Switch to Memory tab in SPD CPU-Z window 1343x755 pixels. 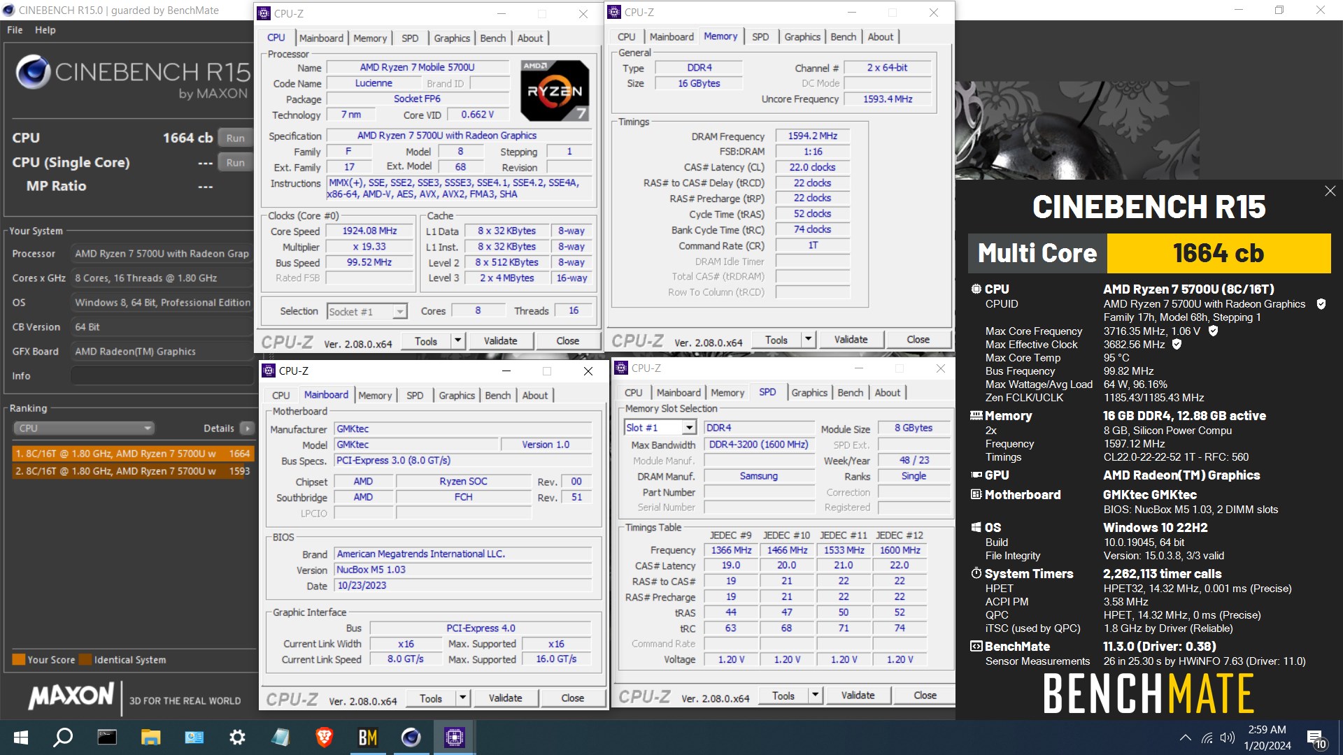(727, 393)
